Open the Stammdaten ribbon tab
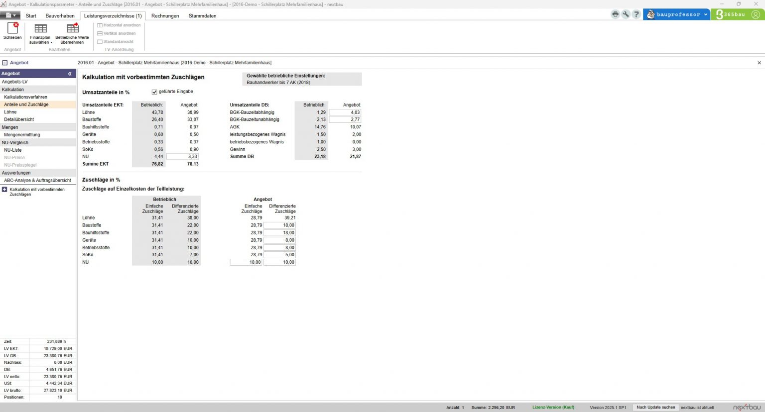 (202, 16)
